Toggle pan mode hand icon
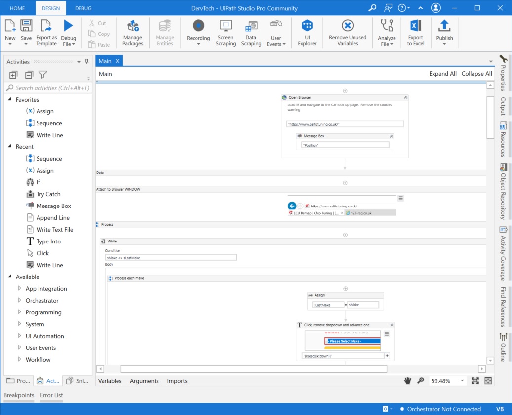The image size is (512, 415). point(408,380)
